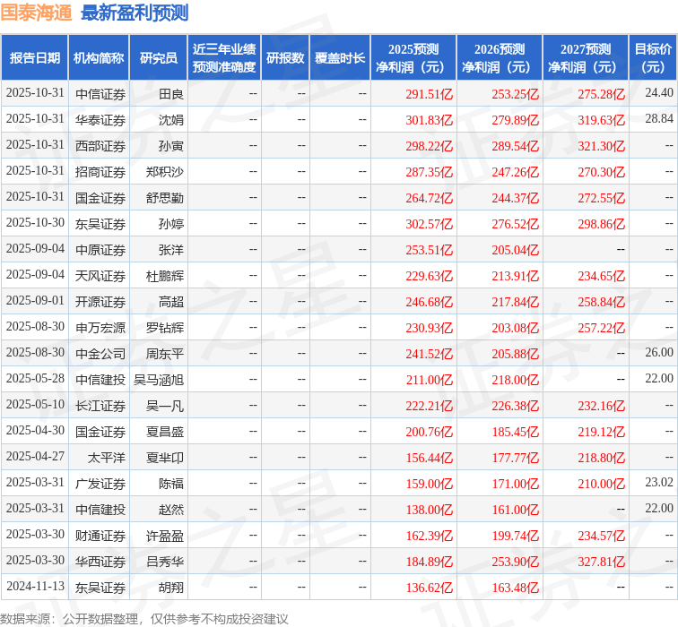This screenshot has height=627, width=678.
Task: Click 华泰证券 institution cell
Action: [100, 120]
